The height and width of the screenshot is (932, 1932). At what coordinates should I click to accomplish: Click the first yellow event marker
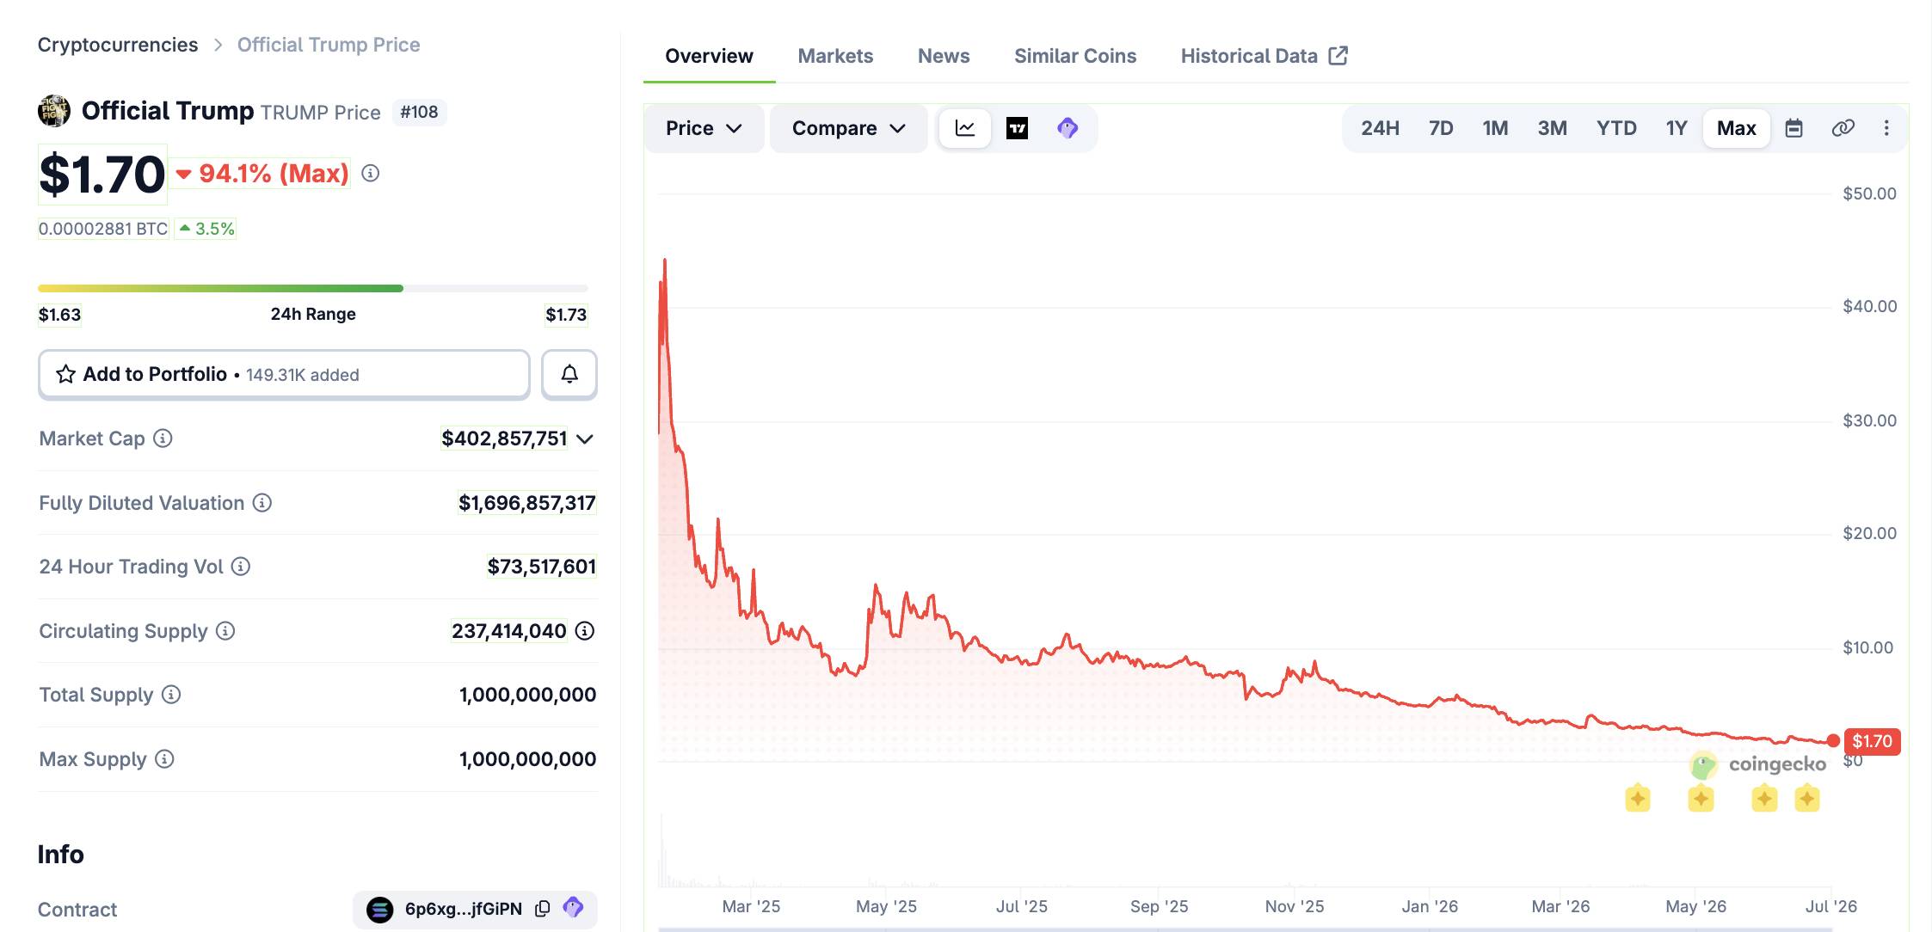tap(1638, 799)
